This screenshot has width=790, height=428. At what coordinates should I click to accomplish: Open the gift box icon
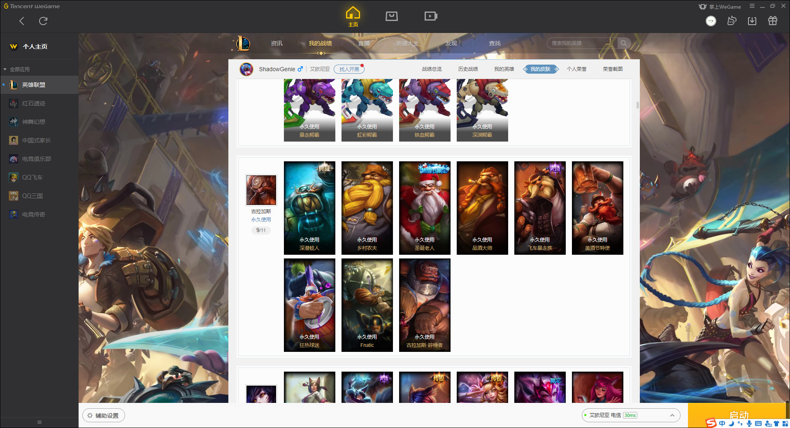pyautogui.click(x=773, y=21)
